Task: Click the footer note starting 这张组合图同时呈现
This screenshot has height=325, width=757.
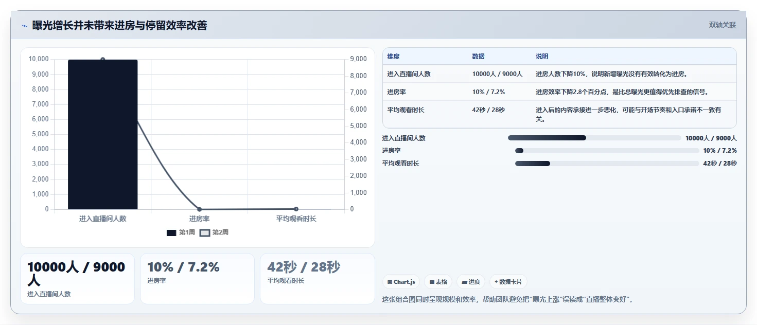Action: tap(507, 299)
